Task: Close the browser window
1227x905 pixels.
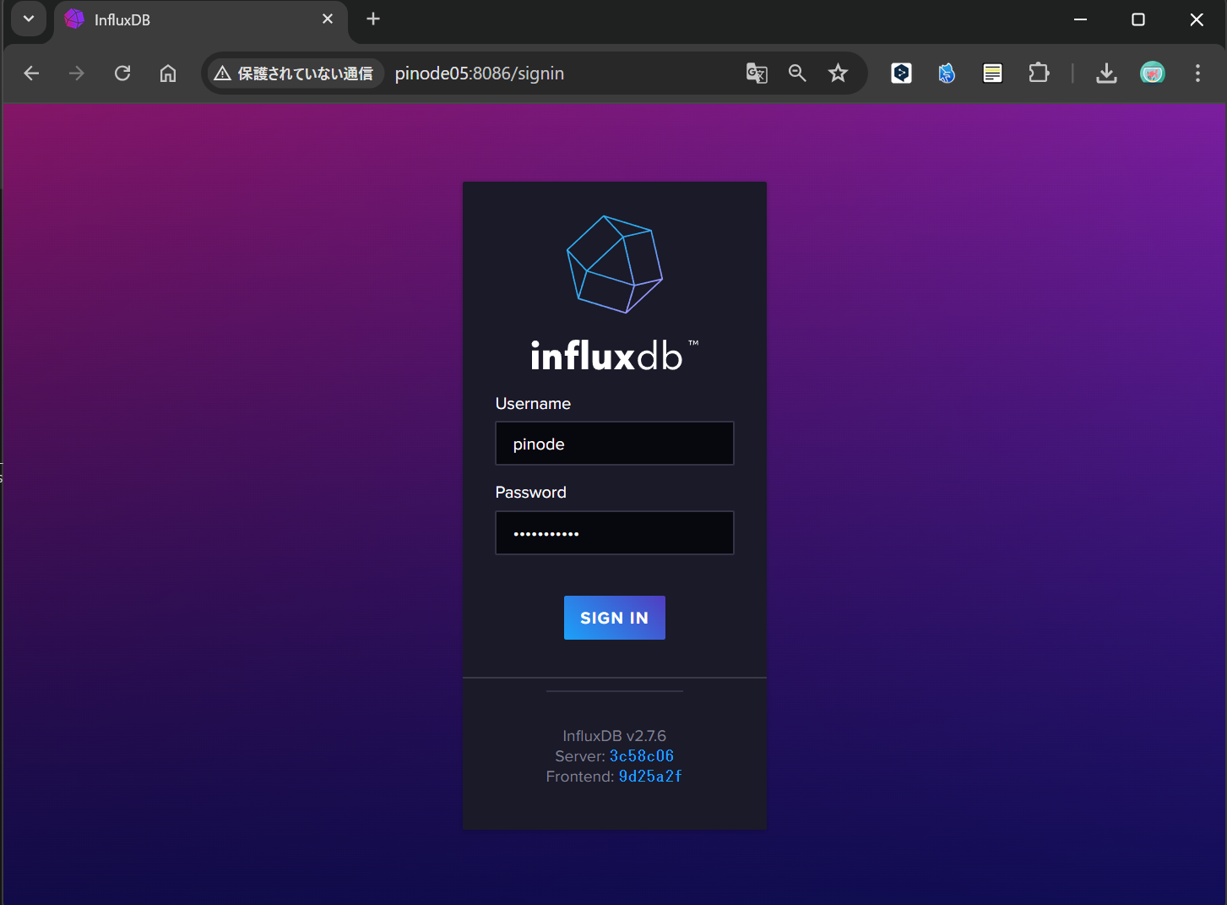Action: (x=1197, y=19)
